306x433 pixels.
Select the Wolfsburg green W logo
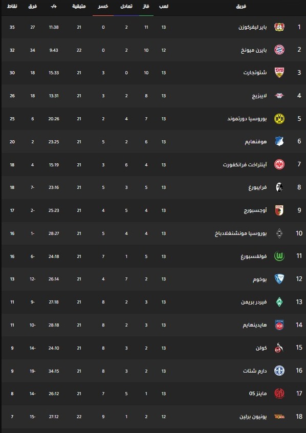279,256
